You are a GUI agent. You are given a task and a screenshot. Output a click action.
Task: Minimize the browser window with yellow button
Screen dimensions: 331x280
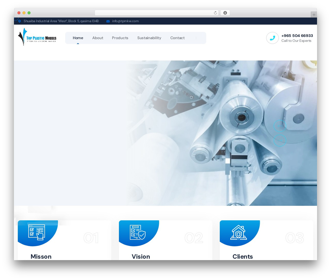tap(24, 13)
